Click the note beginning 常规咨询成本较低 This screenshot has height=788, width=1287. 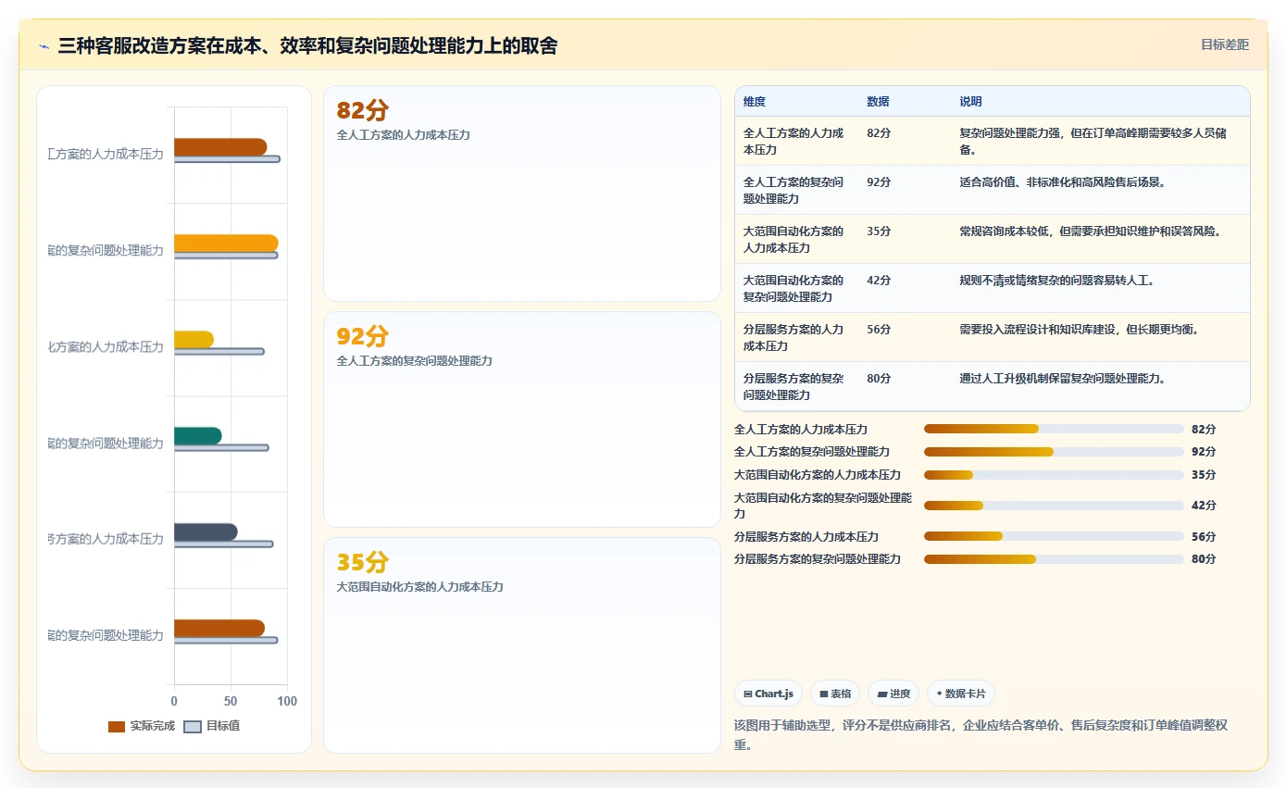pyautogui.click(x=1091, y=231)
